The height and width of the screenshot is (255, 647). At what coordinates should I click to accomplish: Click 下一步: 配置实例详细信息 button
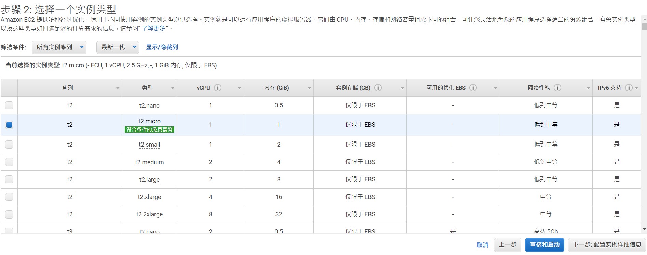point(607,245)
